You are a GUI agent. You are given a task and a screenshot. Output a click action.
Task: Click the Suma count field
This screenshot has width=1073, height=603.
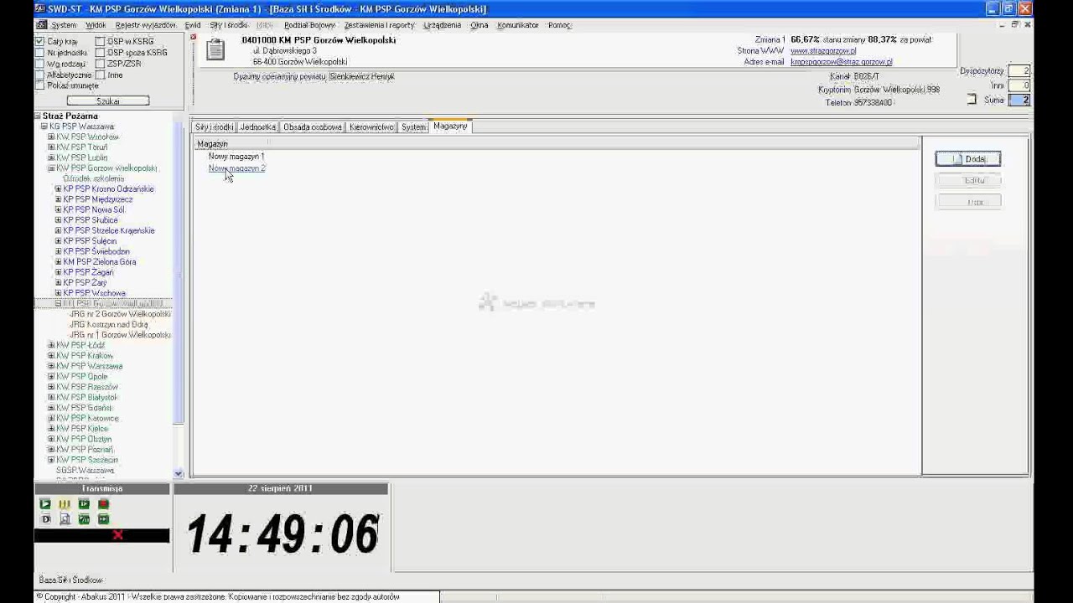click(1019, 100)
